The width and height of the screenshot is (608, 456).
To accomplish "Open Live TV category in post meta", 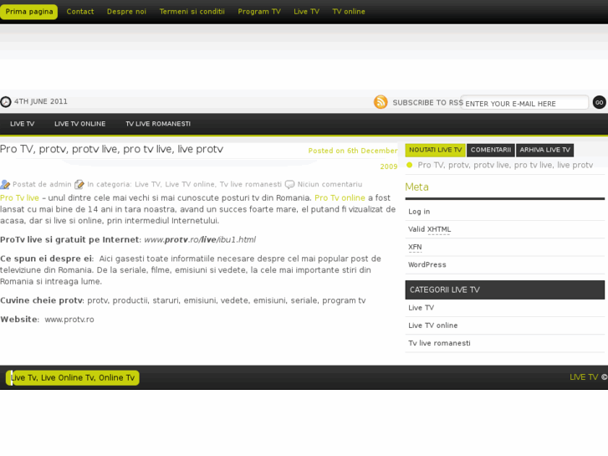I will tap(147, 184).
